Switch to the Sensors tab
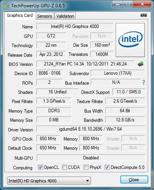 44,16
